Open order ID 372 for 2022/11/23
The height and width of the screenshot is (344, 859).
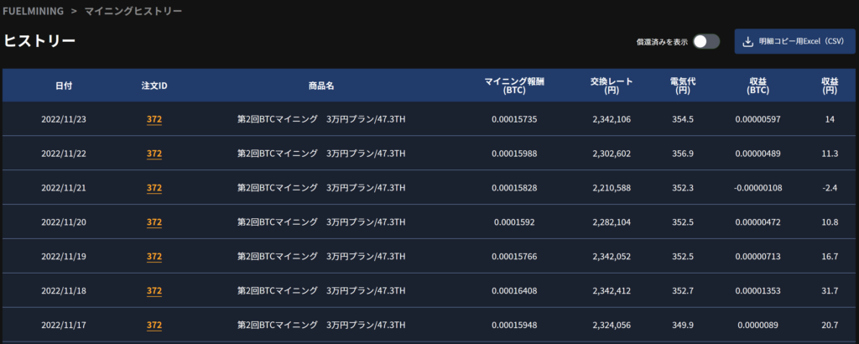coord(154,119)
